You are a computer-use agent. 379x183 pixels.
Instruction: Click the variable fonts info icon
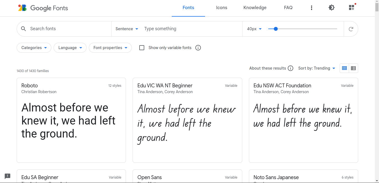pyautogui.click(x=198, y=48)
